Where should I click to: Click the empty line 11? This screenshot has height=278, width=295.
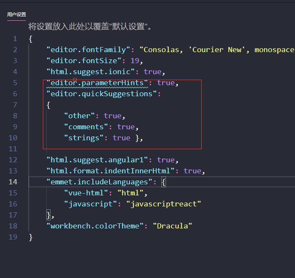122,149
